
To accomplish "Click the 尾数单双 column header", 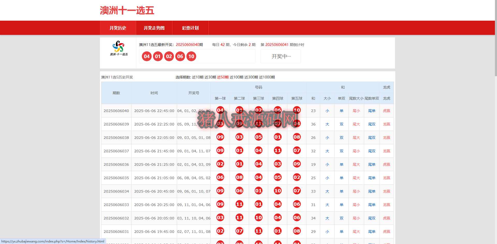I will (x=372, y=98).
